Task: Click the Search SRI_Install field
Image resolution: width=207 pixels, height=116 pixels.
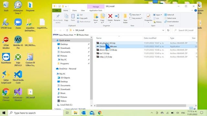Action: [184, 30]
